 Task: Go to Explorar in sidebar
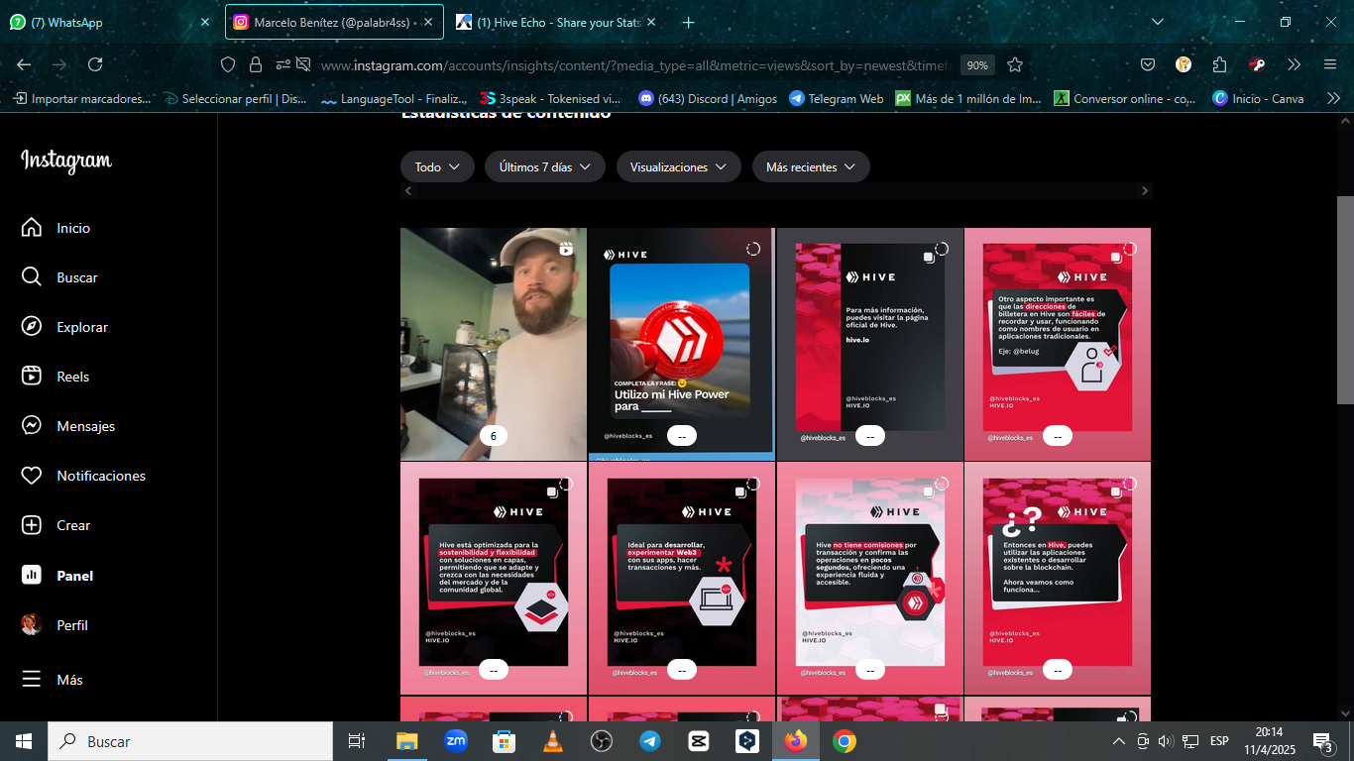pos(64,327)
